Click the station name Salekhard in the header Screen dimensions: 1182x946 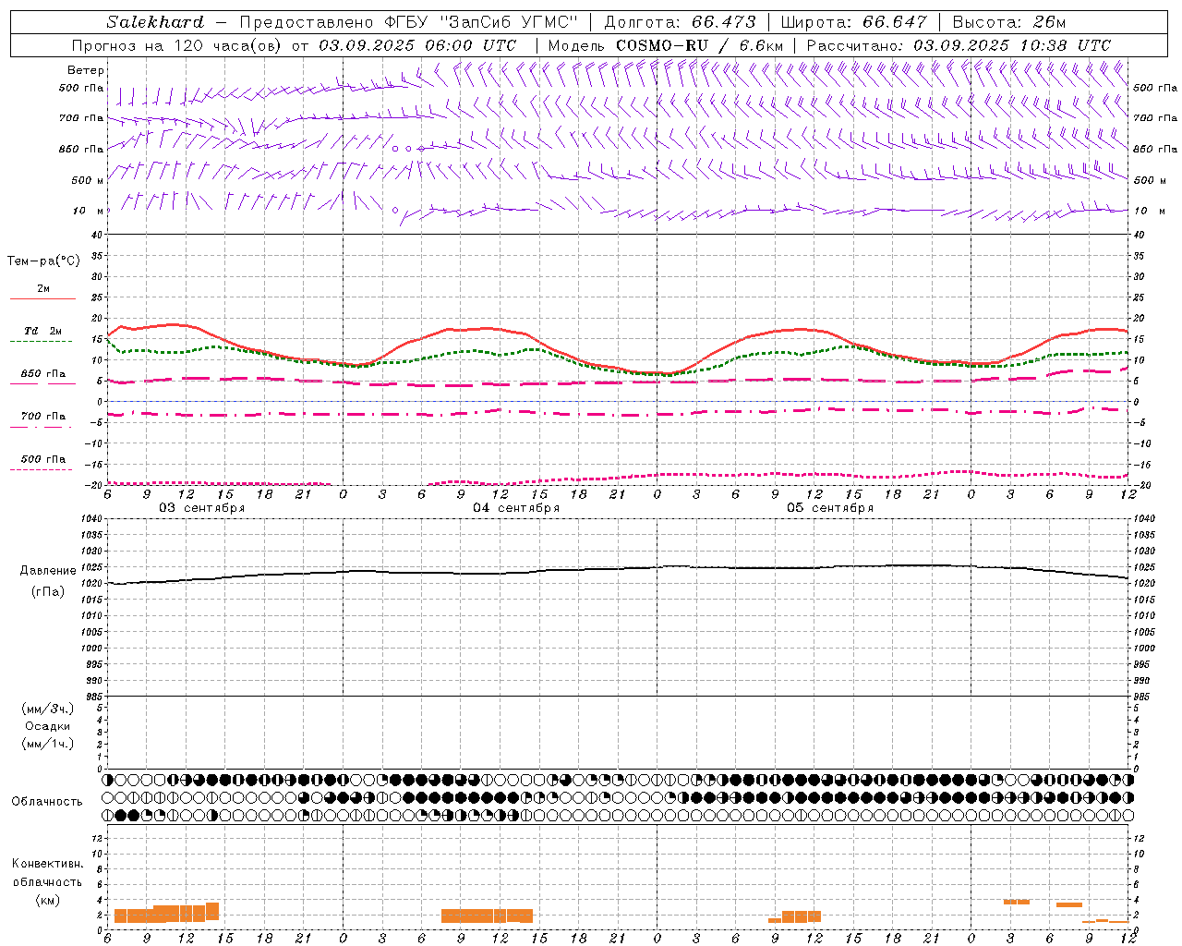point(154,22)
